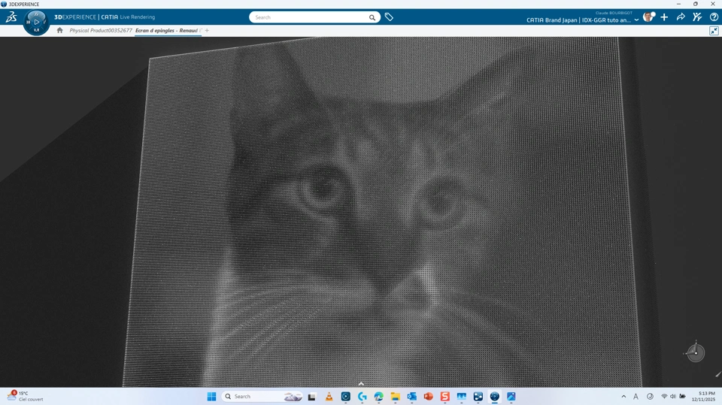Click the rendered cat image in the viewport
This screenshot has height=405, width=722.
tap(382, 212)
